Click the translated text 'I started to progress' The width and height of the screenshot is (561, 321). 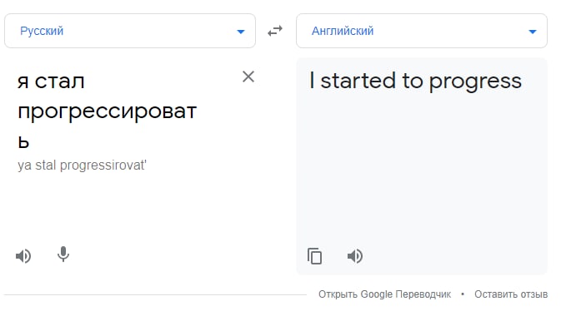pyautogui.click(x=415, y=81)
